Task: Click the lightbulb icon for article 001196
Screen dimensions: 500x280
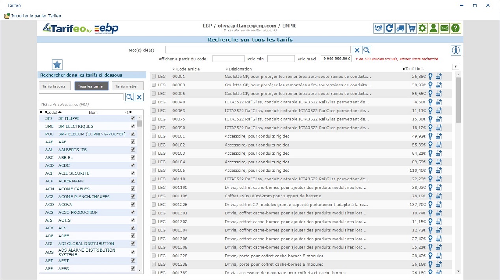Action: point(431,196)
